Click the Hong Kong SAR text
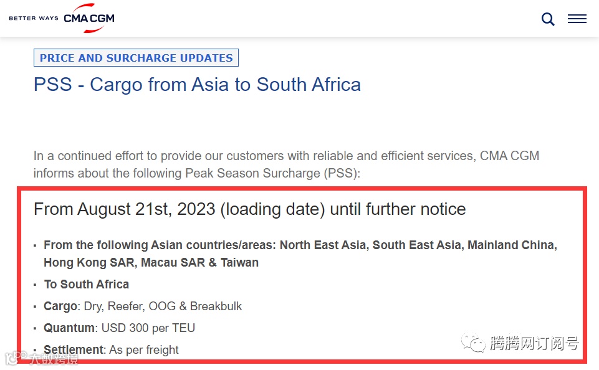 point(89,262)
